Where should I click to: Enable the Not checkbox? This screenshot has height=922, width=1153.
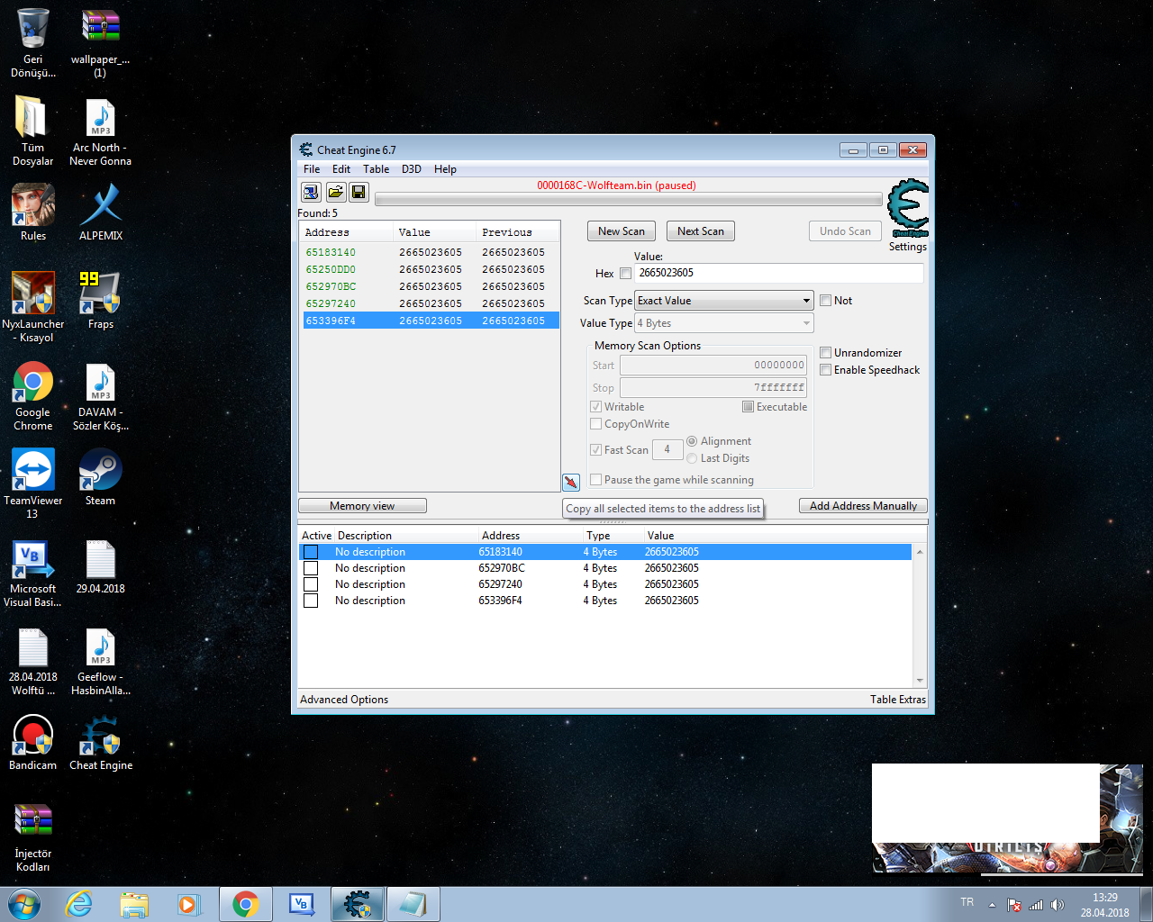pos(825,301)
